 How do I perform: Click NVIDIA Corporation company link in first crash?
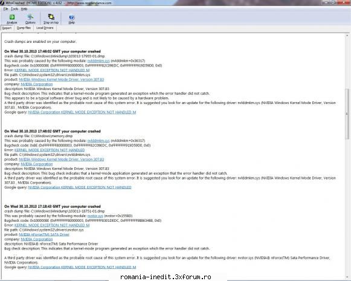point(37,84)
